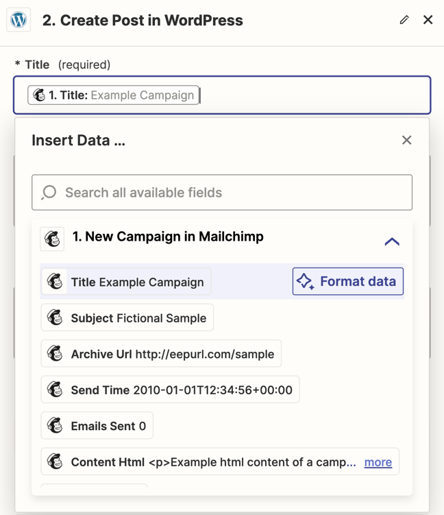444x515 pixels.
Task: Insert the Title Example Campaign field
Action: 126,282
